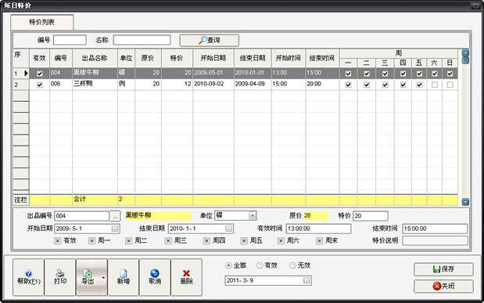
Task: Toggle Friday checkbox in 黑椒牛柳 row
Action: [419, 74]
